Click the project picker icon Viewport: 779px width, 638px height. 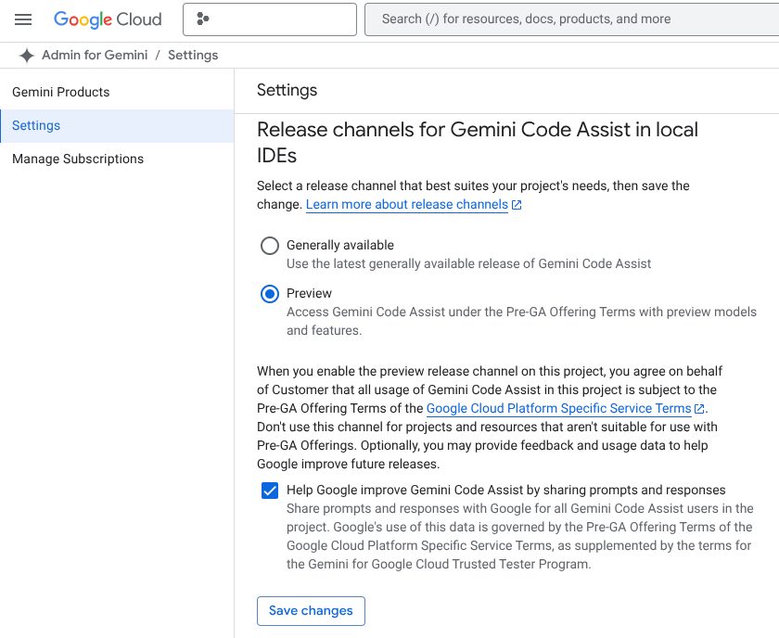point(203,19)
